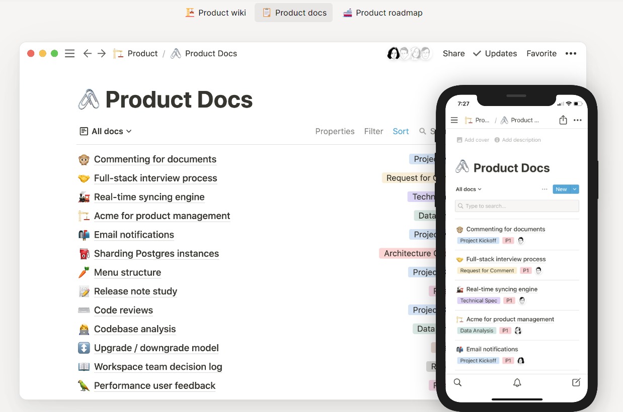Click the Product breadcrumb on desktop
The height and width of the screenshot is (412, 623).
pyautogui.click(x=142, y=53)
